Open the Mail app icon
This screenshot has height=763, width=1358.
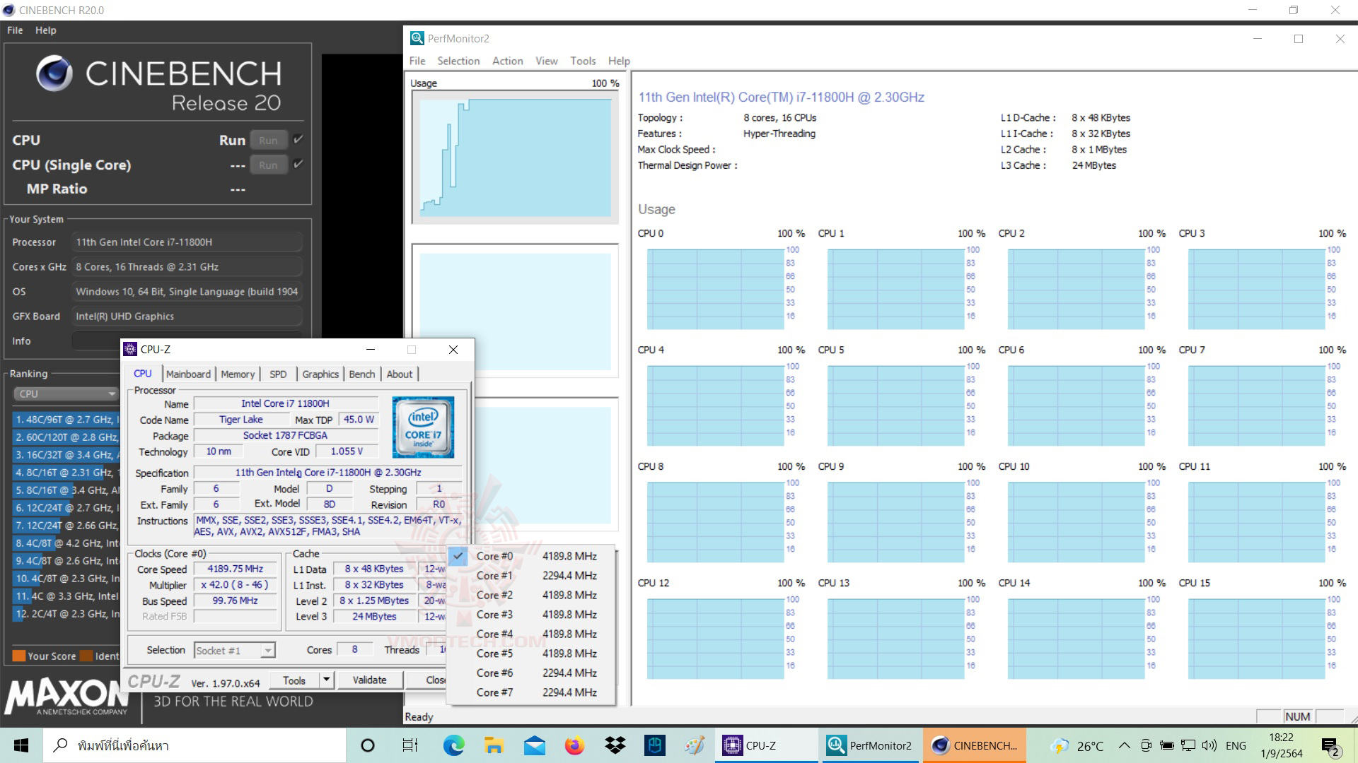(x=535, y=745)
